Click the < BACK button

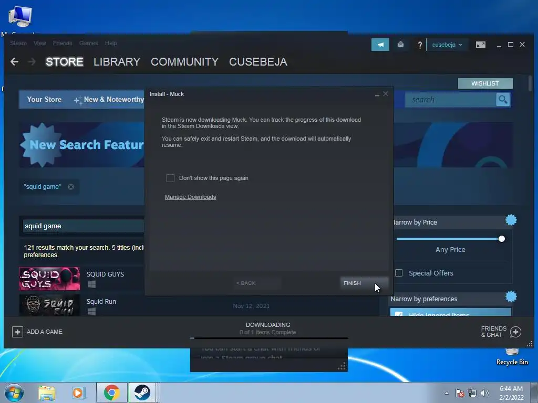click(257, 283)
